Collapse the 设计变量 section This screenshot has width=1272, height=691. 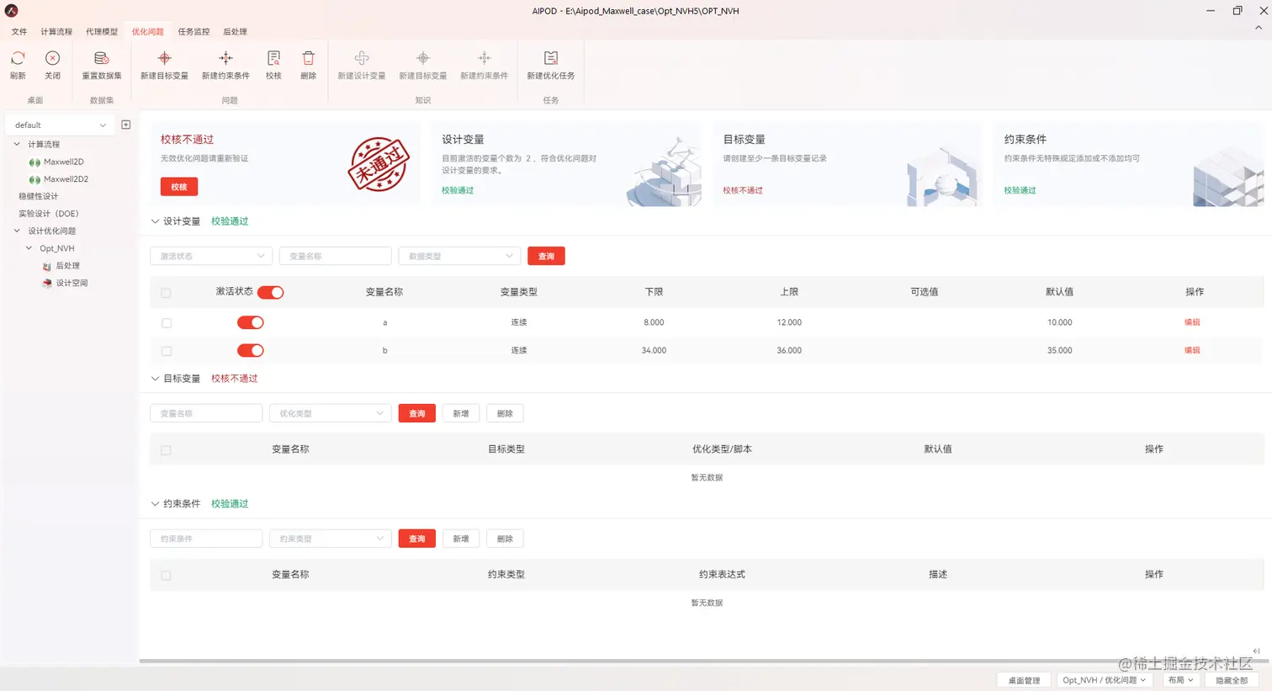pyautogui.click(x=155, y=221)
